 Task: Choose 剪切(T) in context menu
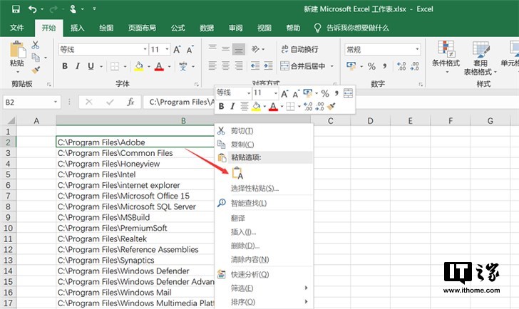(x=264, y=131)
